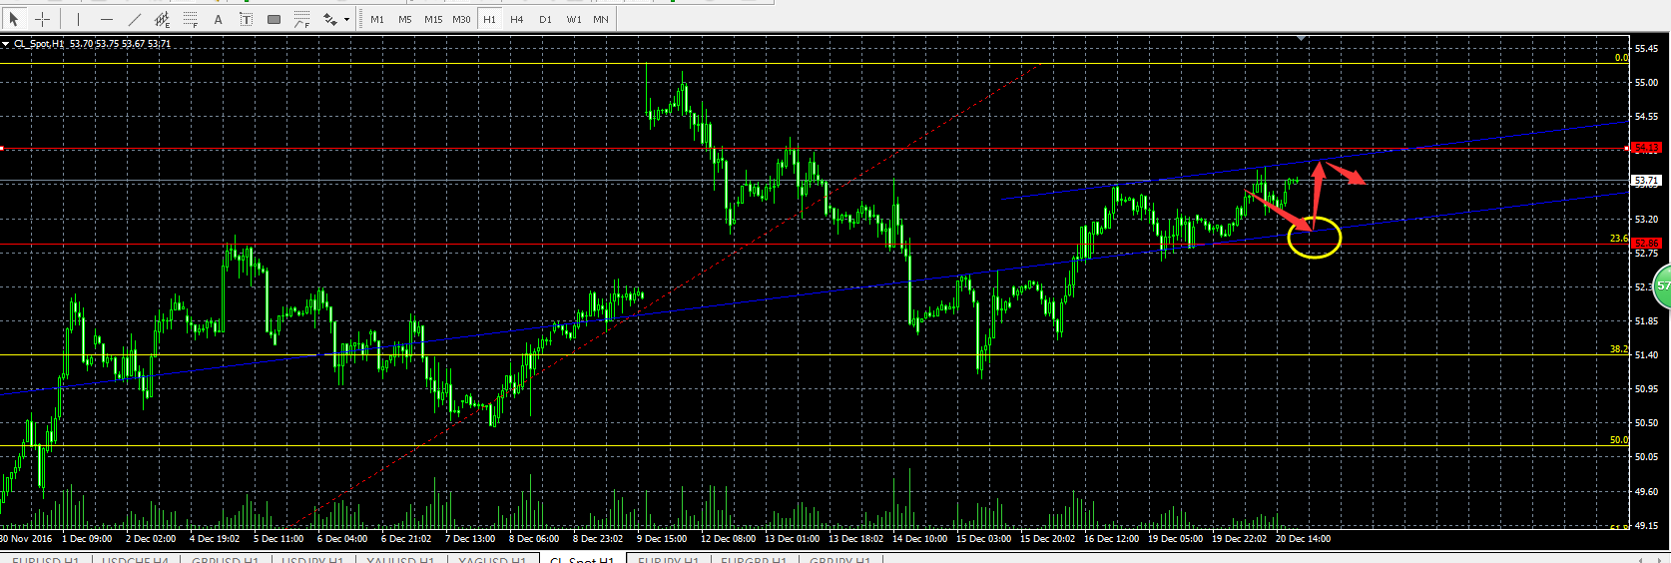Switch chart to H4 timeframe
The width and height of the screenshot is (1671, 563).
click(x=517, y=19)
